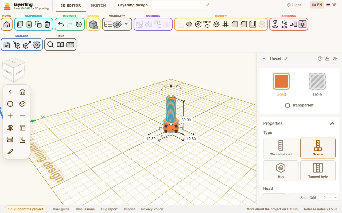Open the Snap Grid 1.0 mm dropdown
The height and width of the screenshot is (213, 342).
[328, 198]
